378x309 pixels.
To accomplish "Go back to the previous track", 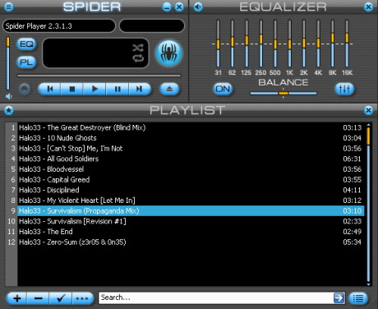I will 49,89.
